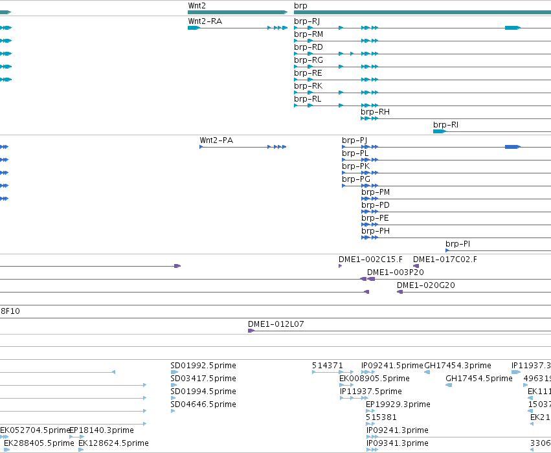Screen dimensions: 551x453
Task: Select the DME1-017C02.F arrow glyph
Action: point(416,266)
